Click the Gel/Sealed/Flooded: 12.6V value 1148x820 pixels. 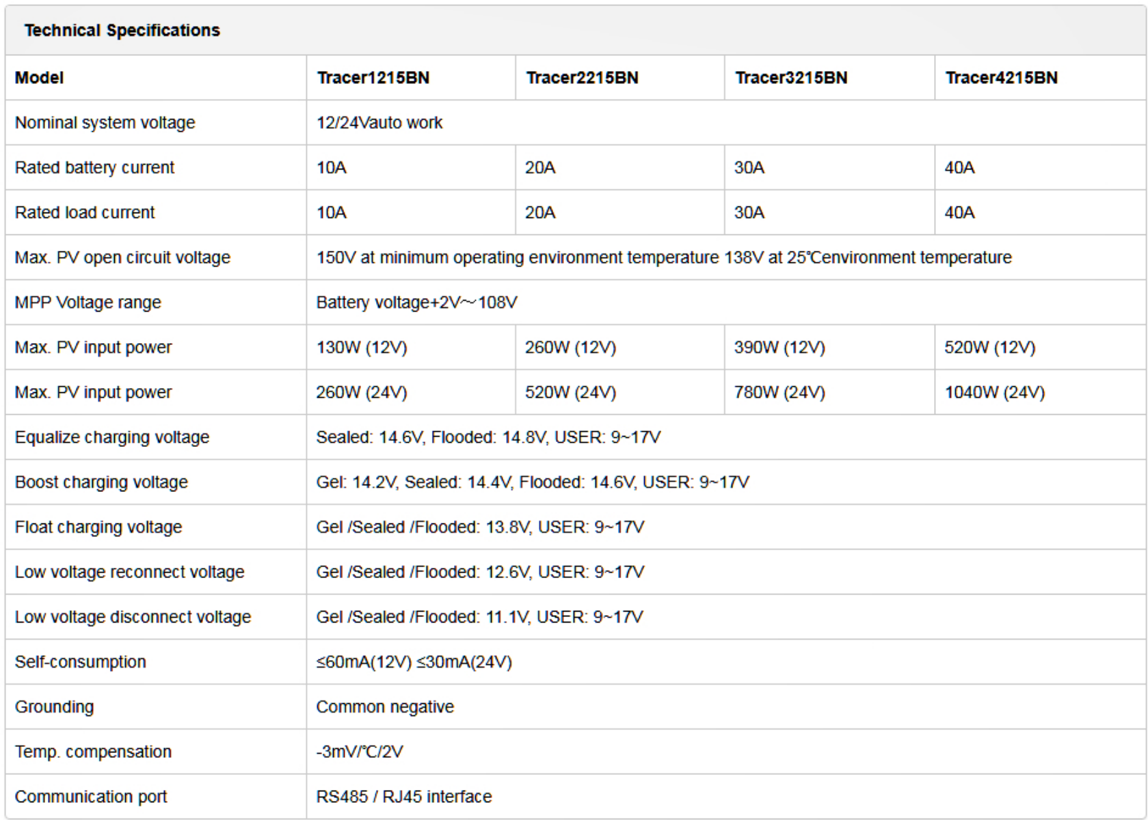(480, 573)
